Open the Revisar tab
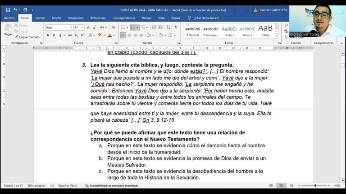Screen dimensions: 346x194 click(x=147, y=18)
